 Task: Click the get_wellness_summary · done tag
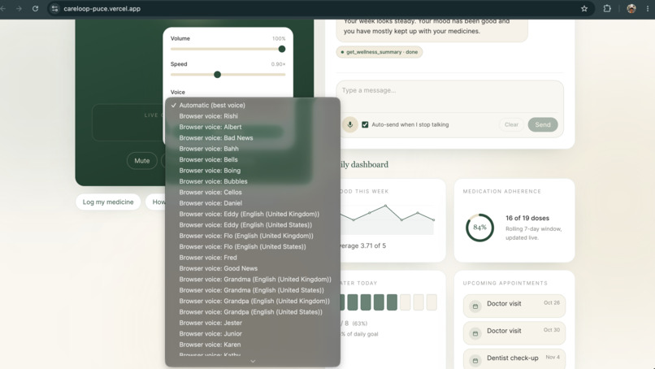(x=380, y=52)
